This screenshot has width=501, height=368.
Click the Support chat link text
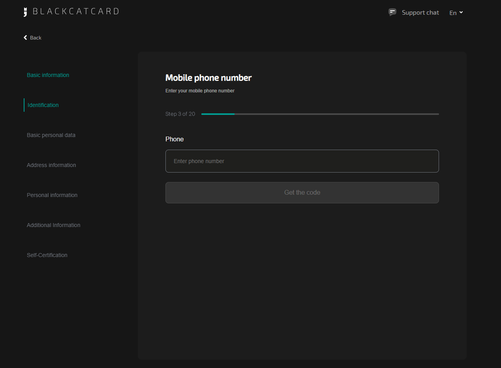point(420,13)
